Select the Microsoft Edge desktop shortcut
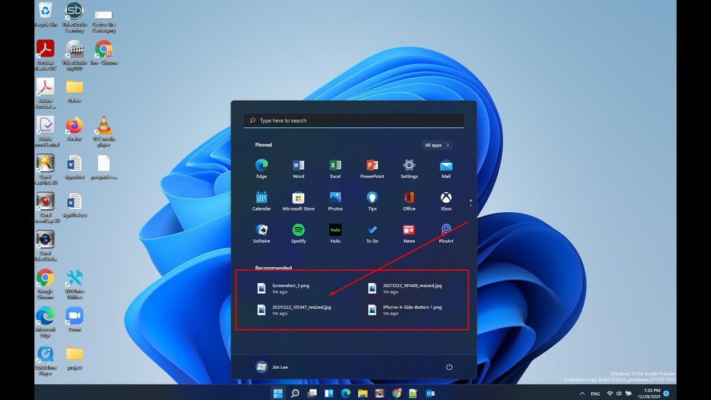This screenshot has width=711, height=400. [x=45, y=322]
